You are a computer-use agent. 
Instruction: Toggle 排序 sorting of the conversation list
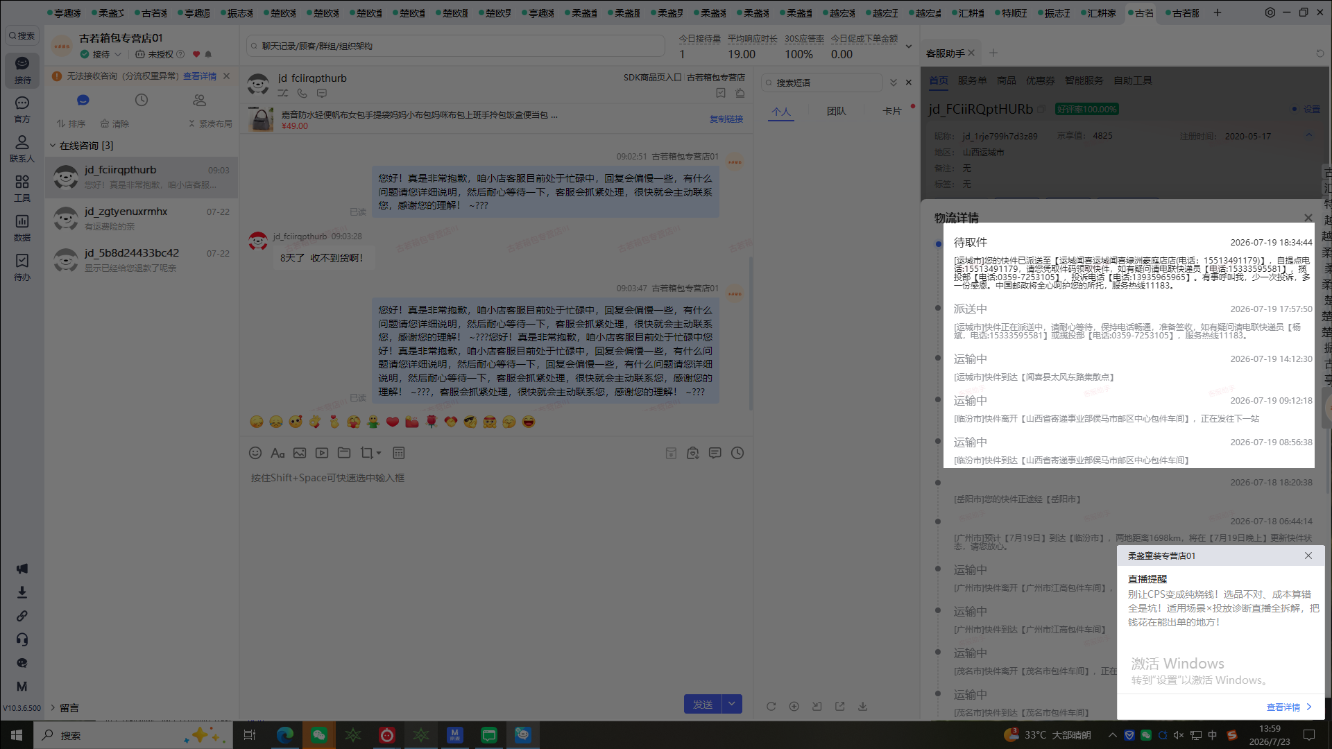click(x=71, y=123)
